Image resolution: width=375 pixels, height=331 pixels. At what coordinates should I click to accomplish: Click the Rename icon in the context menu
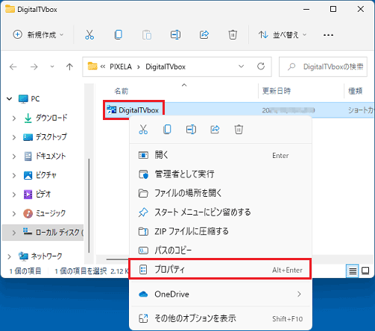191,130
